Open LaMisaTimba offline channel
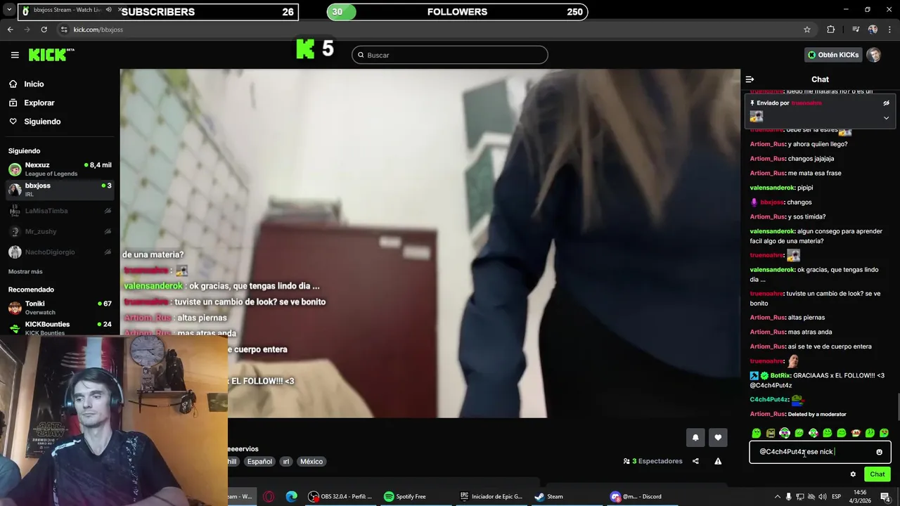This screenshot has width=900, height=506. pyautogui.click(x=60, y=211)
